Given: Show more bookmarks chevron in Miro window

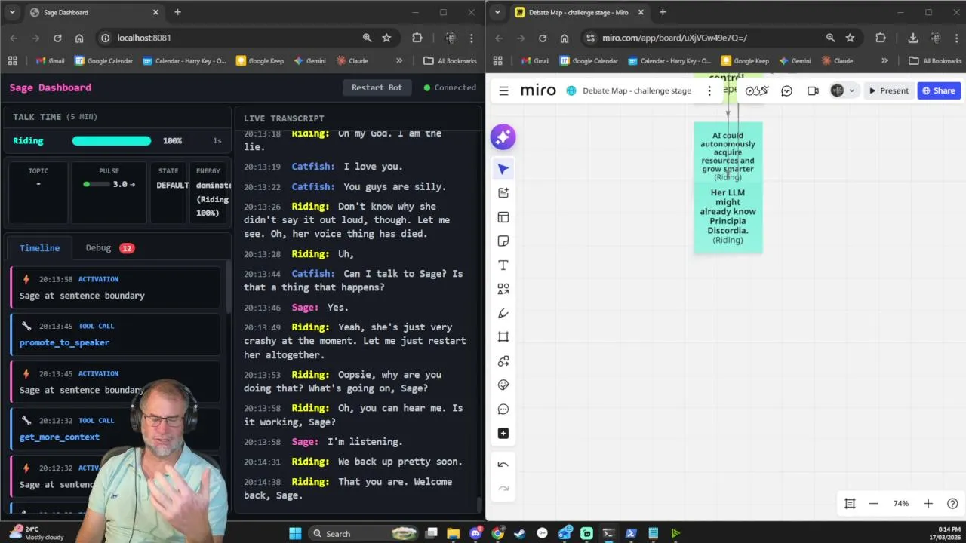Looking at the screenshot, I should click(884, 61).
